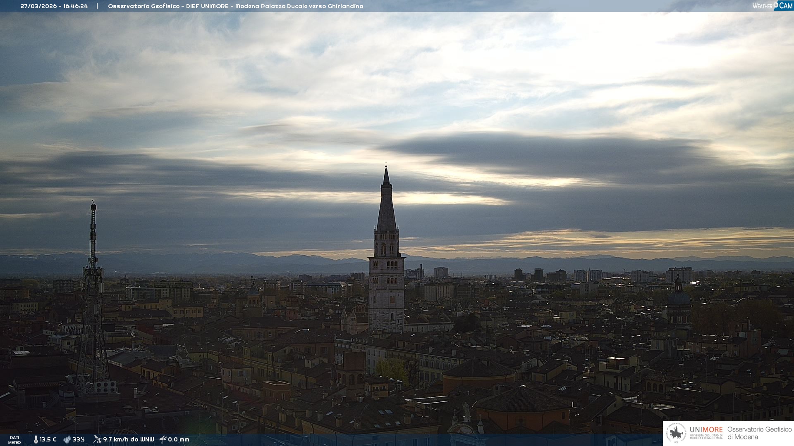Screen dimensions: 794x446
Task: Click the 9.7 km/h da WNW wind reading
Action: pos(128,439)
